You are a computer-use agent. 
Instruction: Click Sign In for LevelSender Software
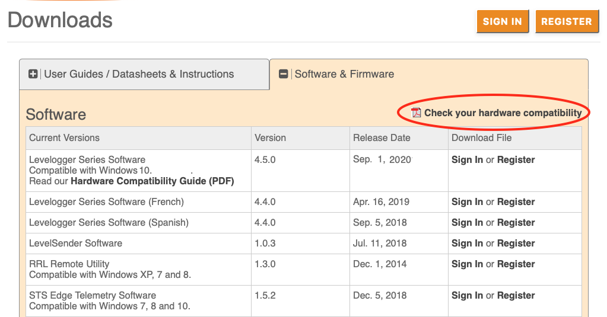tap(467, 244)
